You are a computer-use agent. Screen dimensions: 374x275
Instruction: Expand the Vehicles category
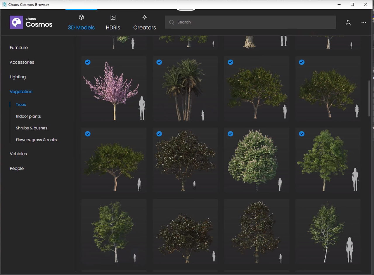tap(18, 153)
